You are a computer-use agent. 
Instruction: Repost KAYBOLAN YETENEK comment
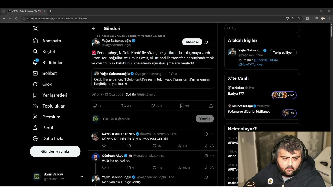tap(129, 146)
